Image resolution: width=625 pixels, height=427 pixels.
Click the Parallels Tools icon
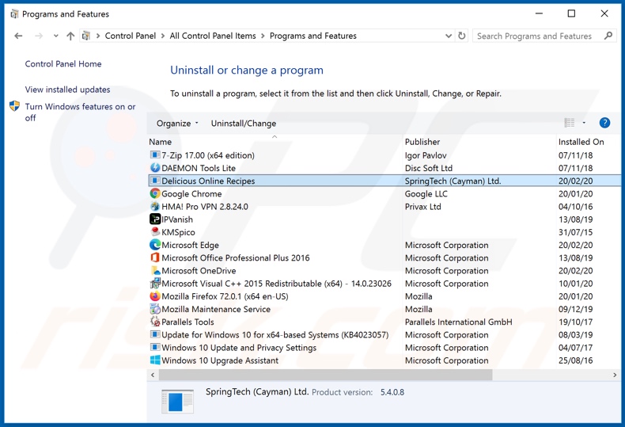pyautogui.click(x=154, y=322)
